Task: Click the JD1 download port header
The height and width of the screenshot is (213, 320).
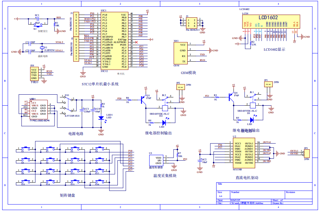Action: point(34,74)
